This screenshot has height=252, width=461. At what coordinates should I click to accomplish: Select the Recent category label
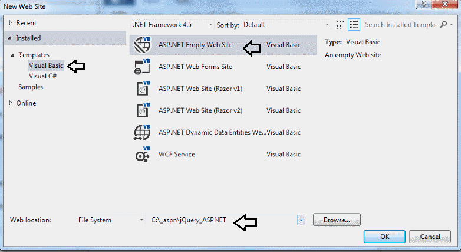coord(26,22)
